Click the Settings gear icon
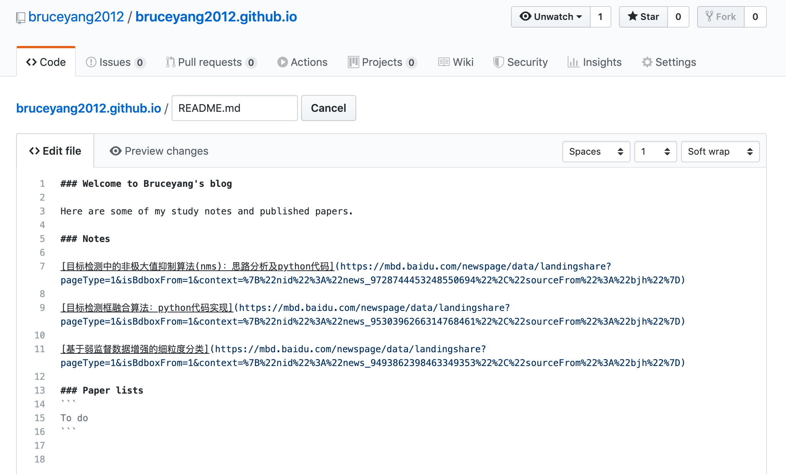This screenshot has height=474, width=786. click(x=647, y=62)
